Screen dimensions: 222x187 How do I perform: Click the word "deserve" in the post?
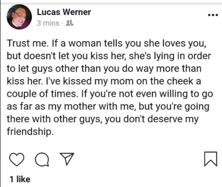(165, 119)
